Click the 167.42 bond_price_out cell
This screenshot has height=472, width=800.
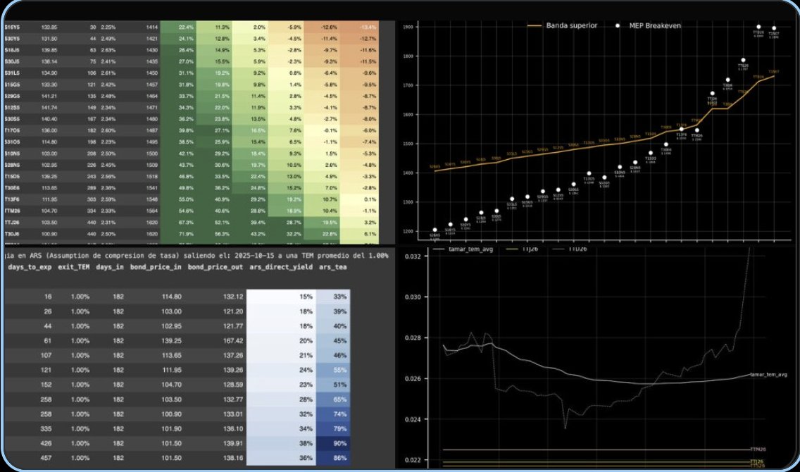pyautogui.click(x=233, y=340)
